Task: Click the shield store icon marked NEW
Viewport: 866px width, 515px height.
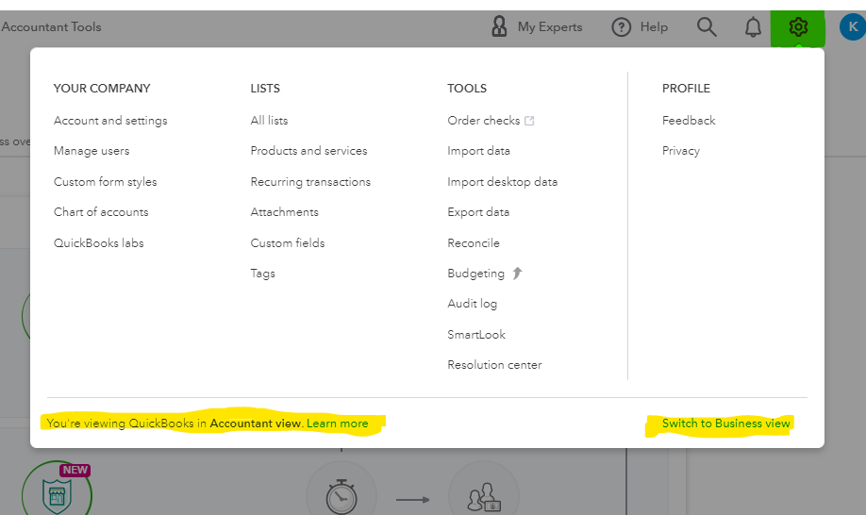Action: [x=57, y=494]
